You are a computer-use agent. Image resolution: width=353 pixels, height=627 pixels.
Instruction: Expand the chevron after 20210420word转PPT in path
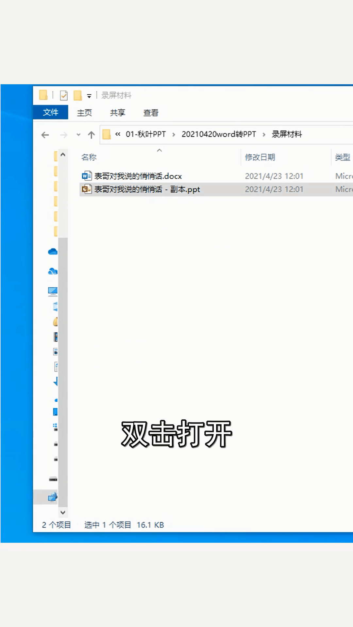pyautogui.click(x=264, y=135)
